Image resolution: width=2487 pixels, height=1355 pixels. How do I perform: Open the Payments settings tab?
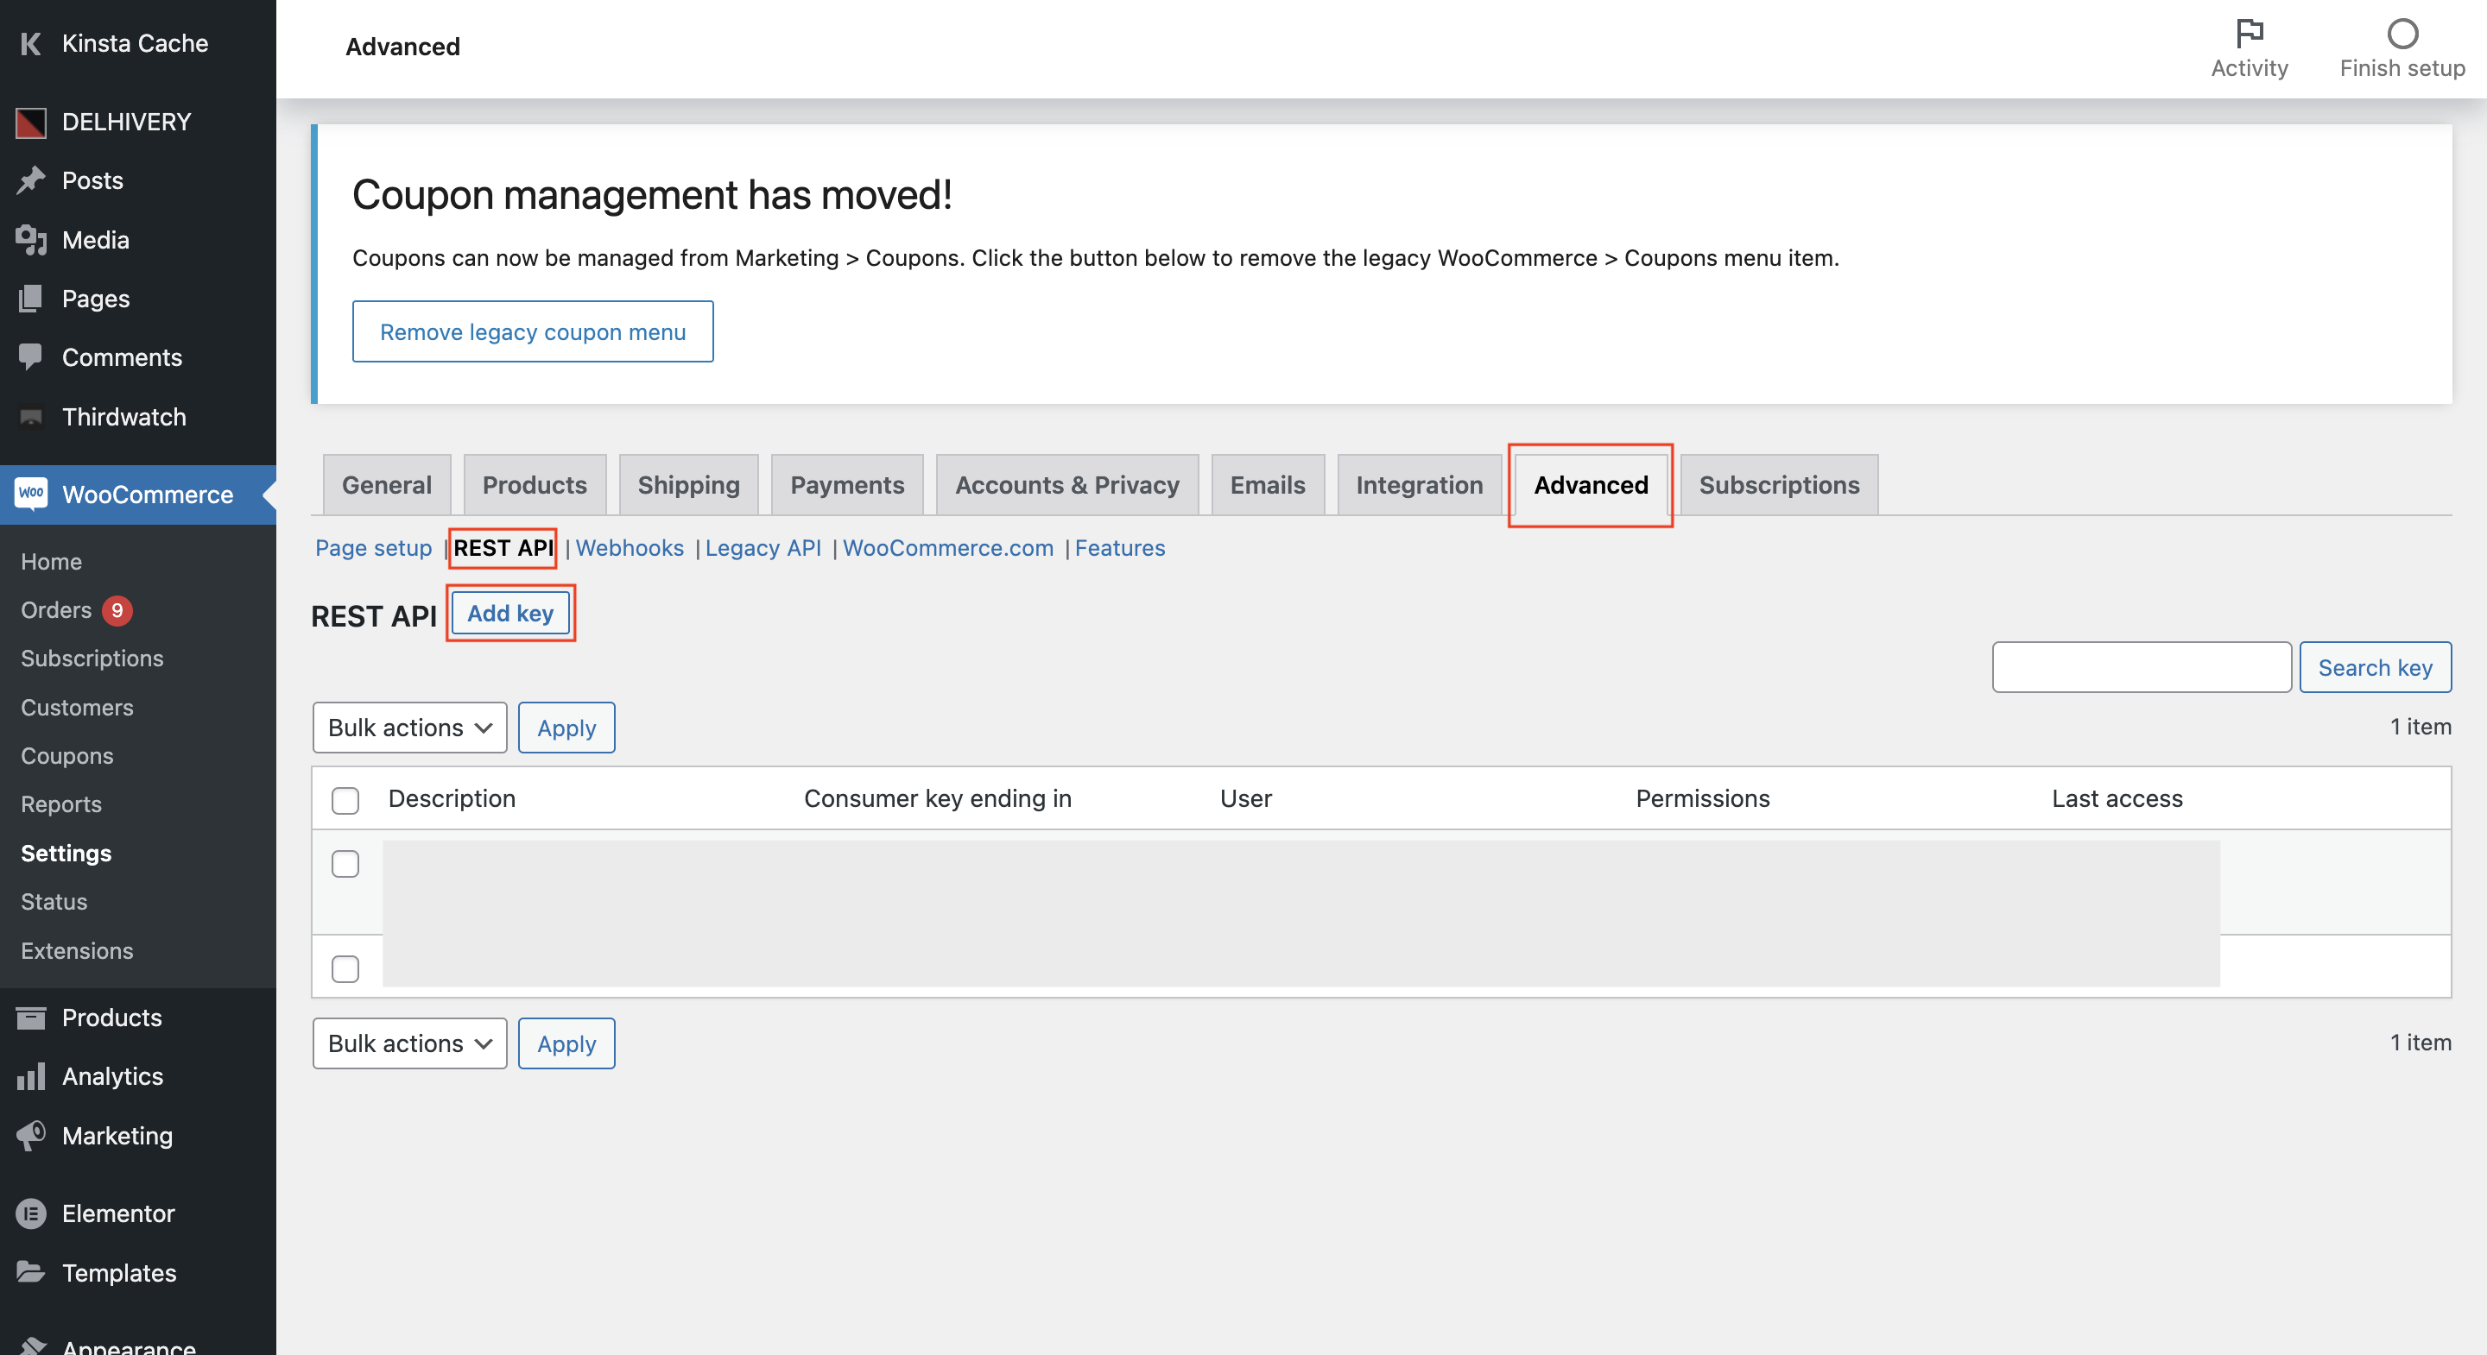[846, 484]
